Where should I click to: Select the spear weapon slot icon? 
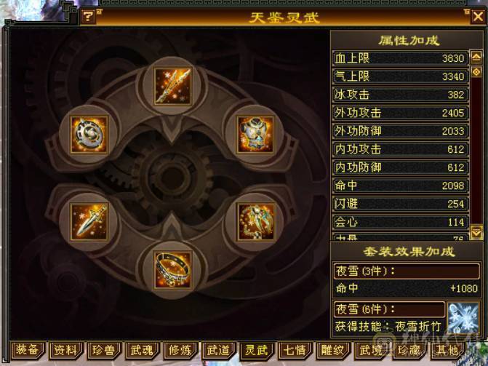tap(173, 87)
